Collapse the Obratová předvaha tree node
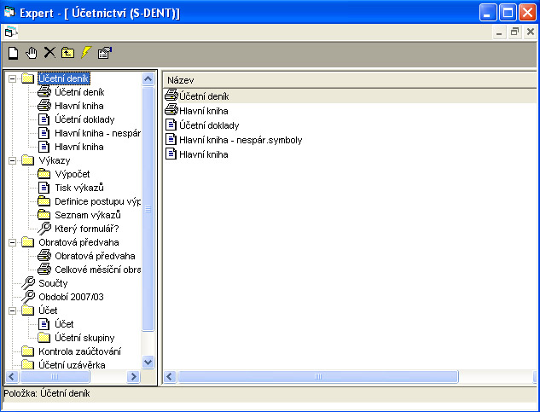Viewport: 540px width, 412px height. [12, 242]
